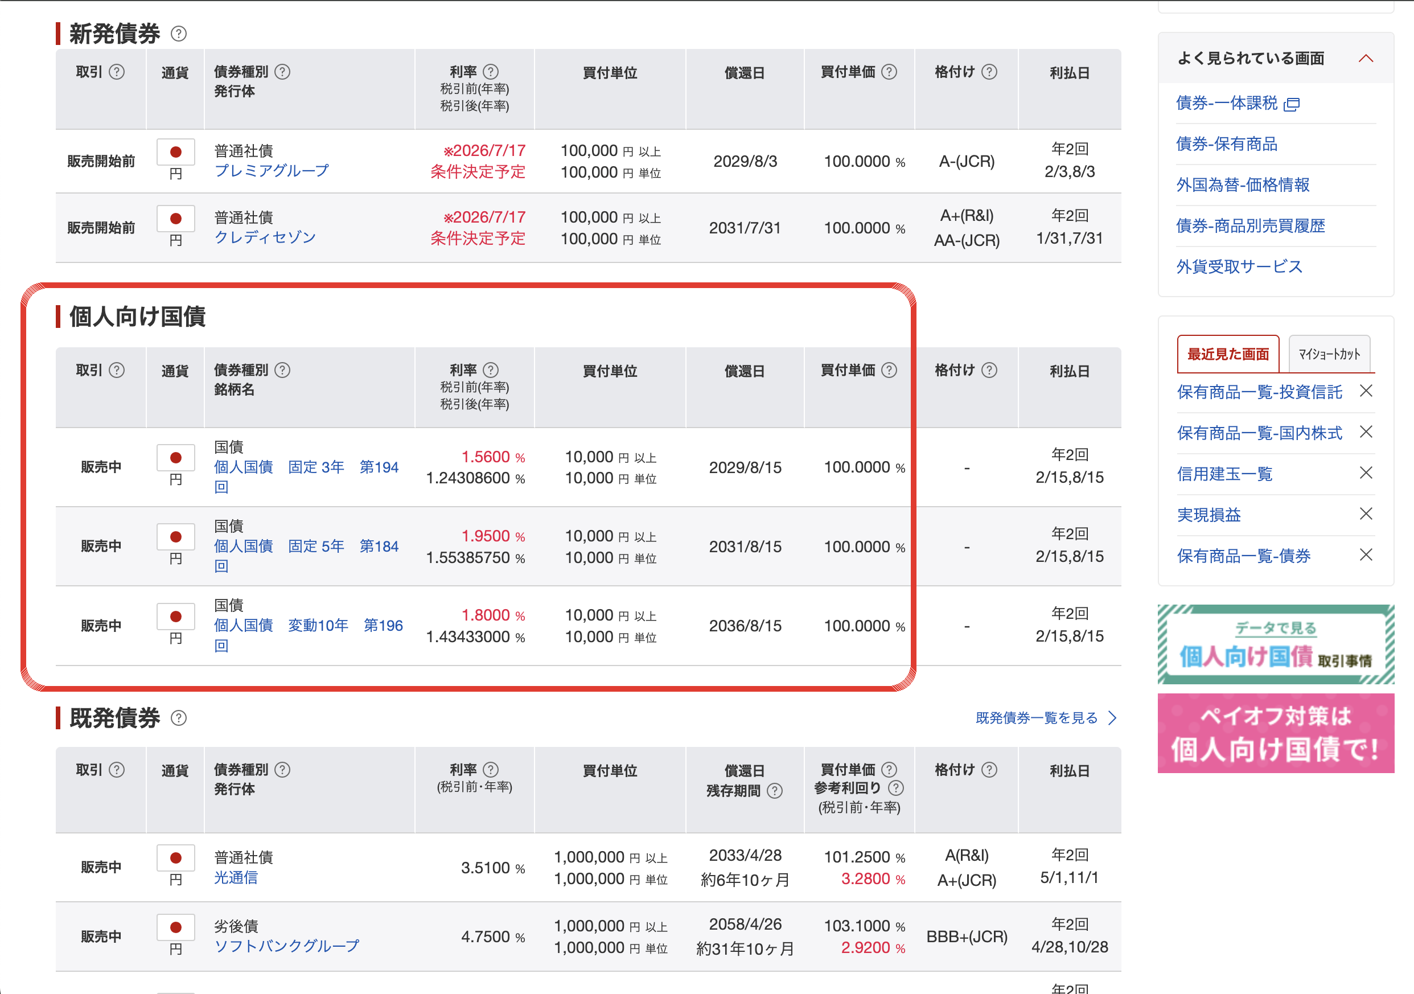Viewport: 1414px width, 994px height.
Task: Remove 実現損益 from recently viewed list
Action: click(x=1366, y=514)
